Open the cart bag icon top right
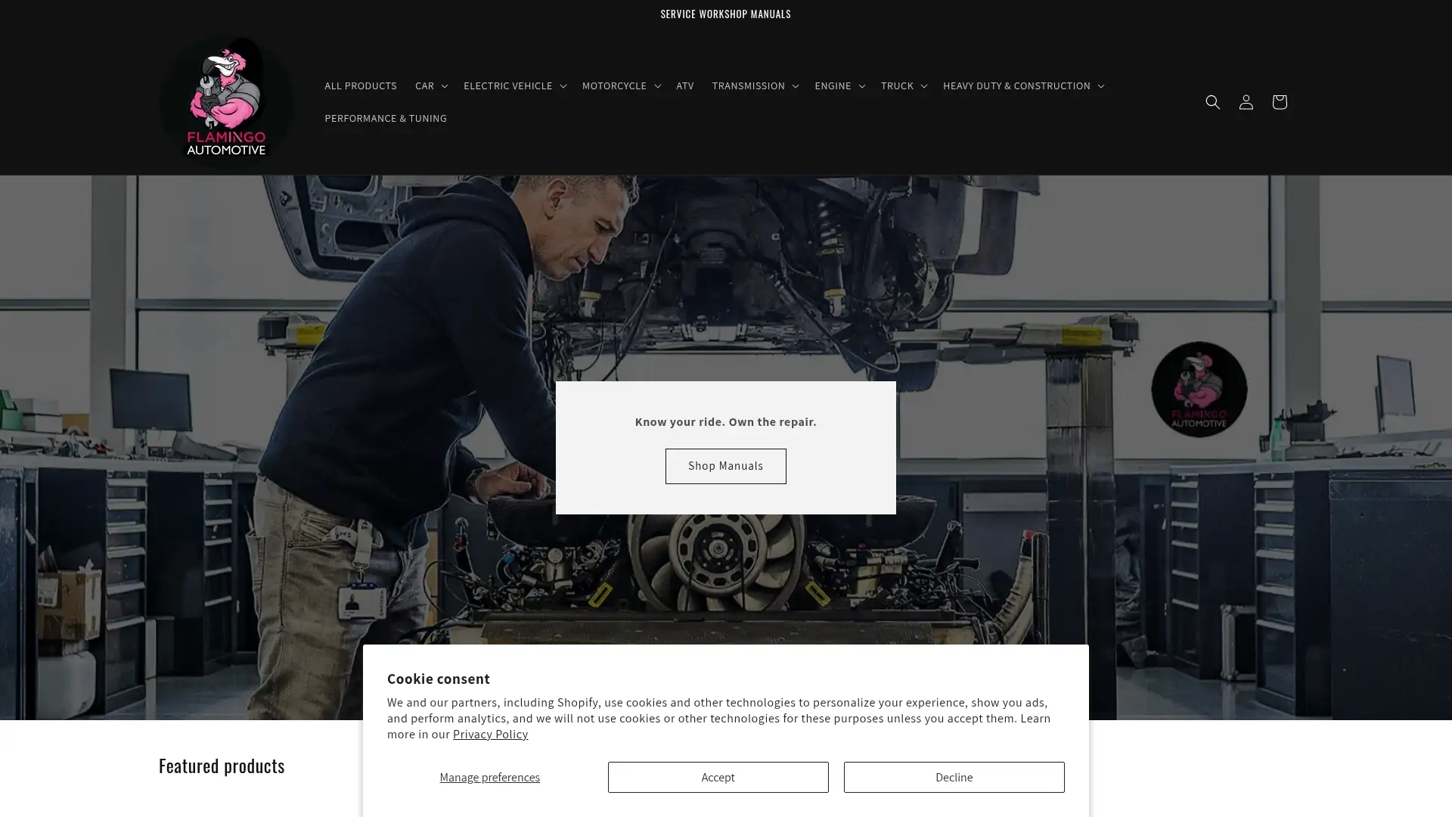Screen dimensions: 1452x817 (1279, 102)
